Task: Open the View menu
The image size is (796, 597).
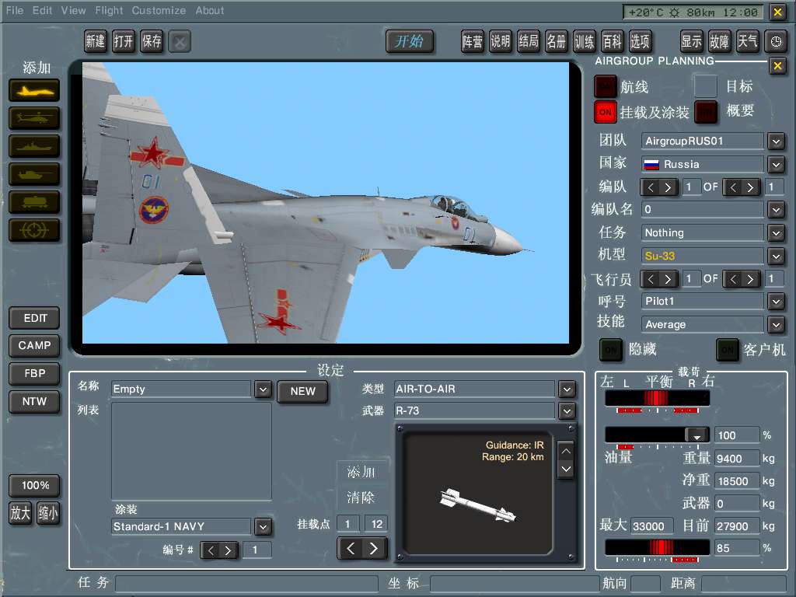Action: (x=74, y=10)
